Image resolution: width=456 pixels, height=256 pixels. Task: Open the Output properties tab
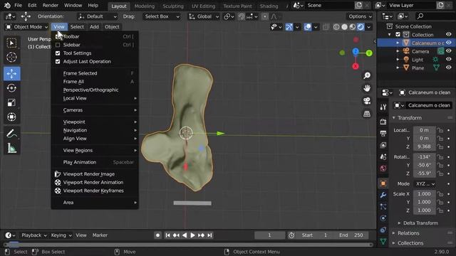point(383,133)
